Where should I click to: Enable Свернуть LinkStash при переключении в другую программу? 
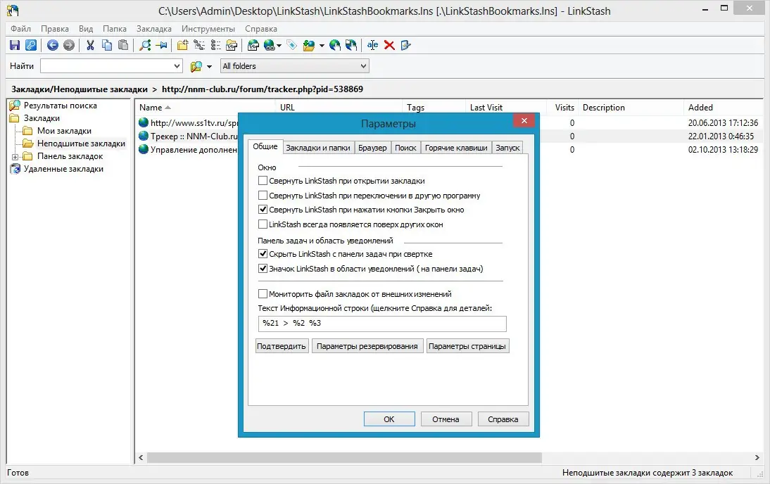click(x=263, y=196)
